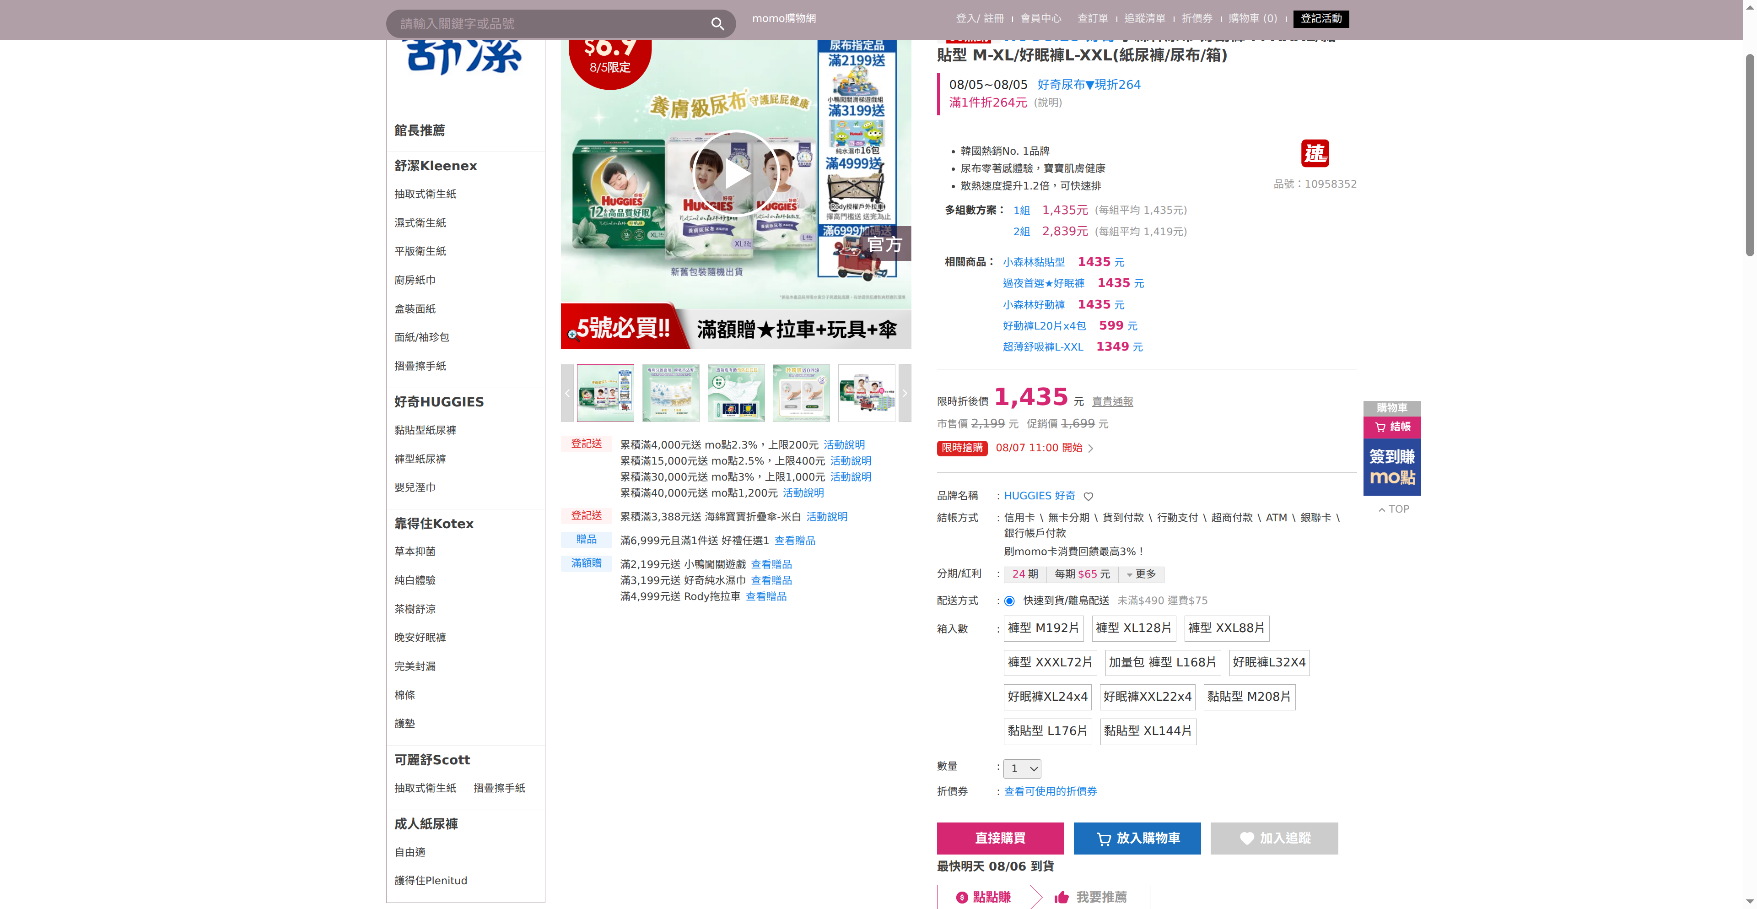Choose box option 褲型 XXL88片
Viewport: 1757px width, 909px height.
click(x=1226, y=628)
